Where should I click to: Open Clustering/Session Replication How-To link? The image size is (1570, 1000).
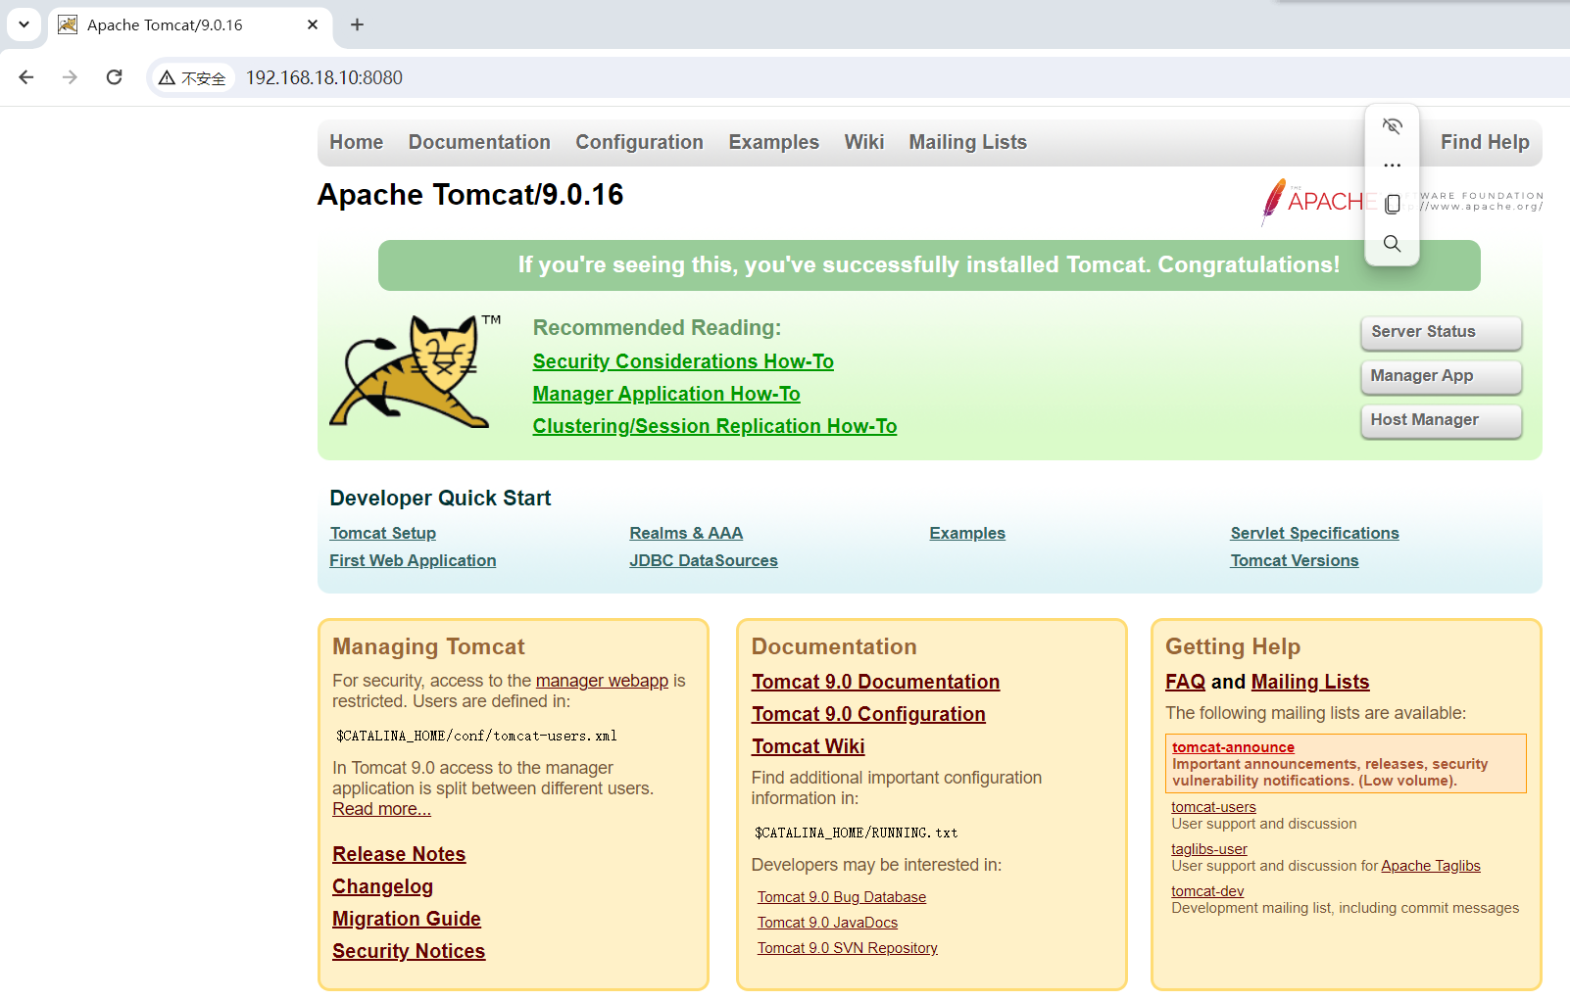click(x=714, y=426)
